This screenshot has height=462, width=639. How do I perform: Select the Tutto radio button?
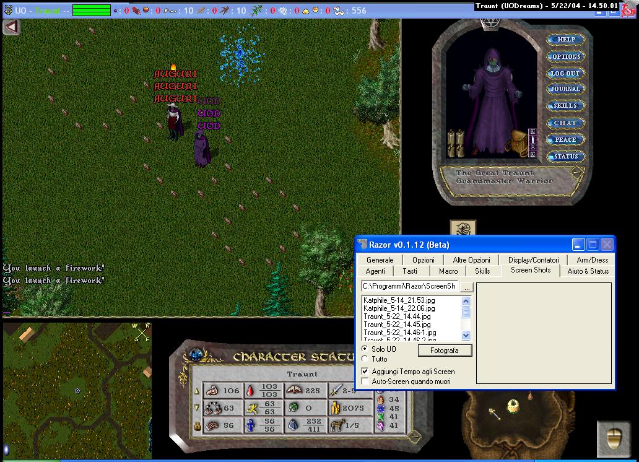[x=365, y=359]
